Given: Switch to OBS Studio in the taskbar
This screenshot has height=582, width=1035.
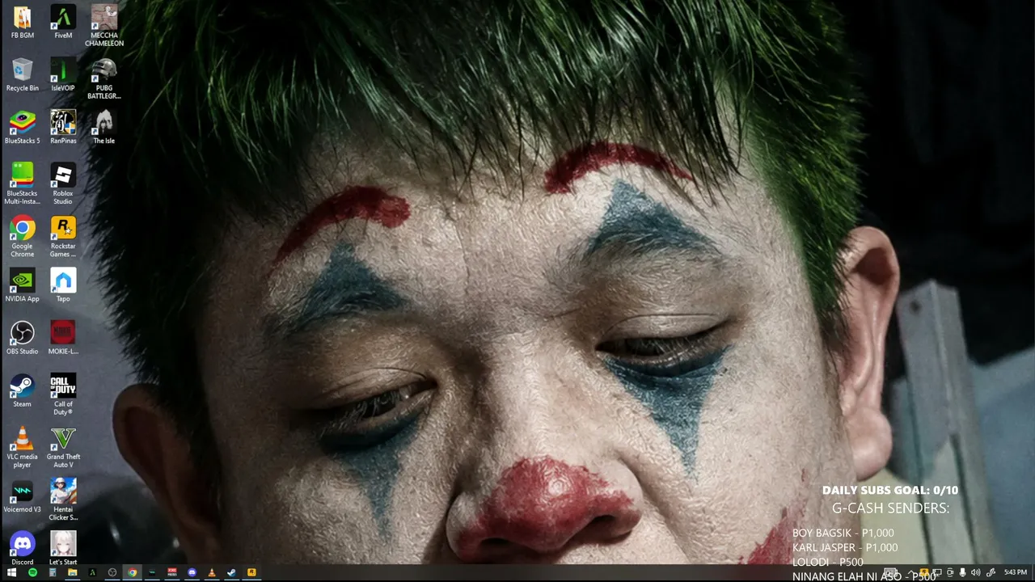Looking at the screenshot, I should pos(112,573).
